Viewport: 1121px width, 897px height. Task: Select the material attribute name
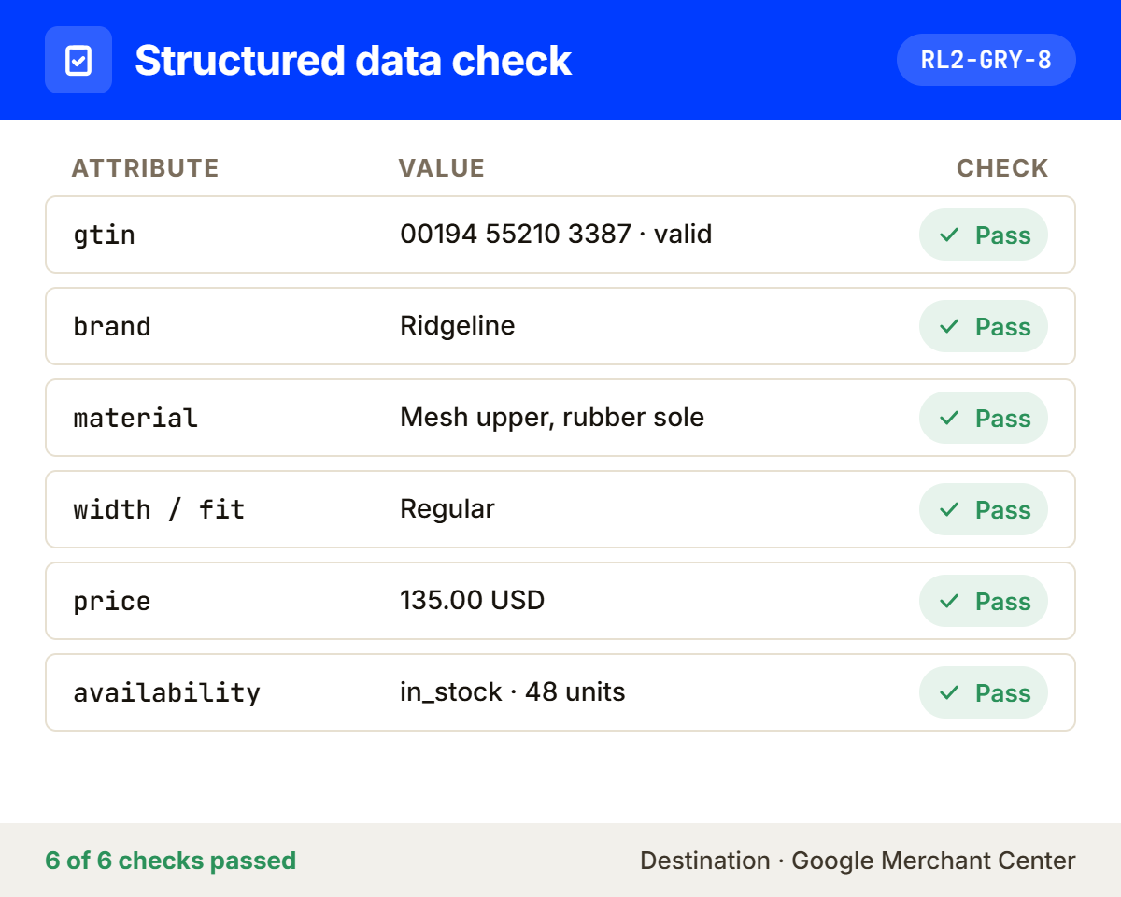click(135, 418)
